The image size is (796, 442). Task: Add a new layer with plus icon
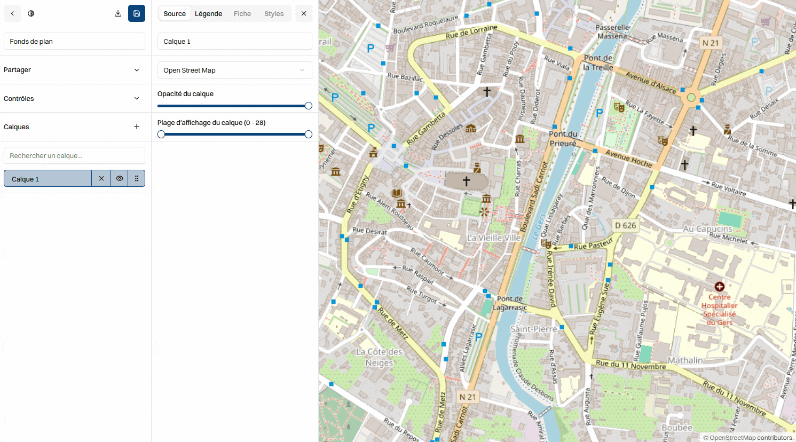pyautogui.click(x=137, y=127)
